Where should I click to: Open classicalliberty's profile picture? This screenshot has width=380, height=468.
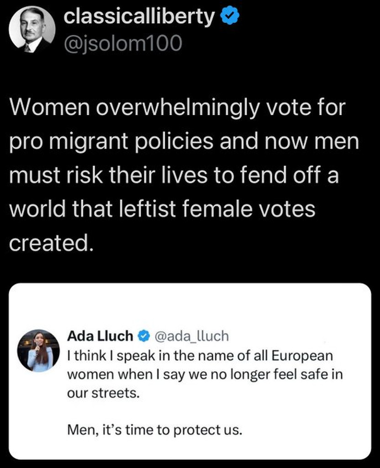pyautogui.click(x=32, y=29)
